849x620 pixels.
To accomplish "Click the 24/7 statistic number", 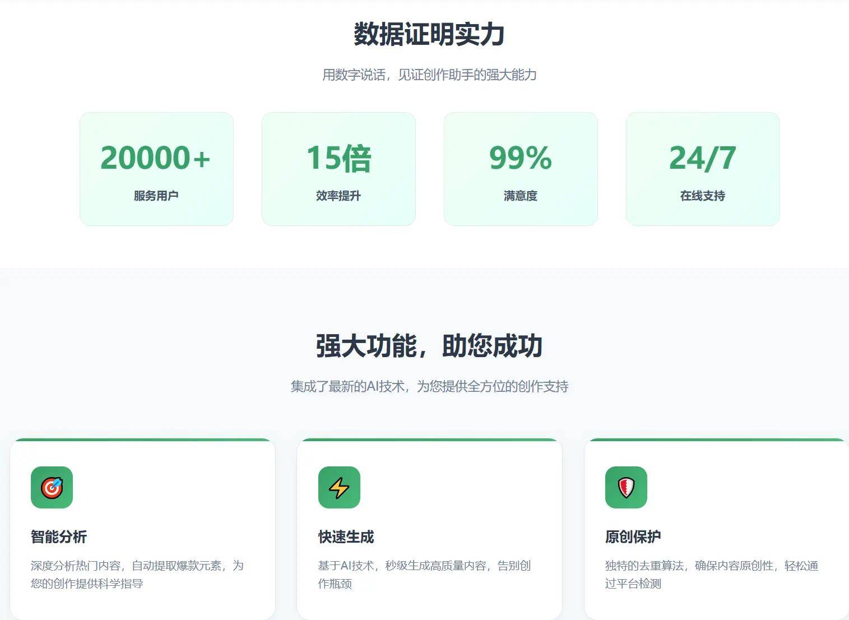I will pyautogui.click(x=702, y=158).
